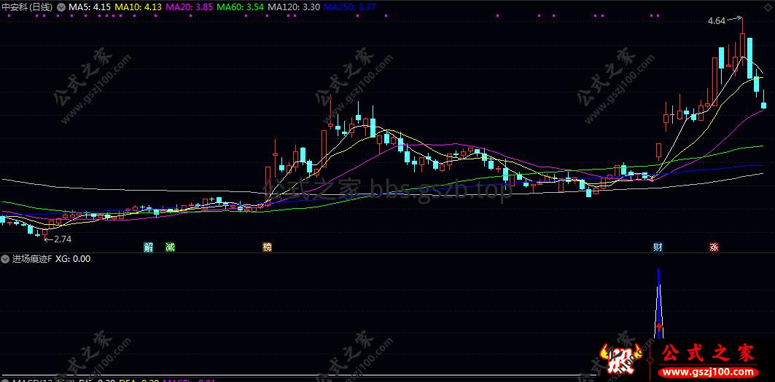Image resolution: width=775 pixels, height=382 pixels.
Task: Select the MA20: 3.85 legend
Action: (x=190, y=7)
